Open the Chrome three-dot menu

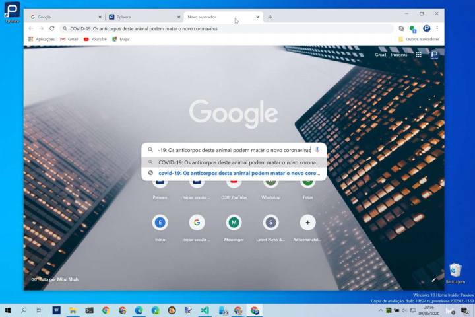[x=437, y=28]
